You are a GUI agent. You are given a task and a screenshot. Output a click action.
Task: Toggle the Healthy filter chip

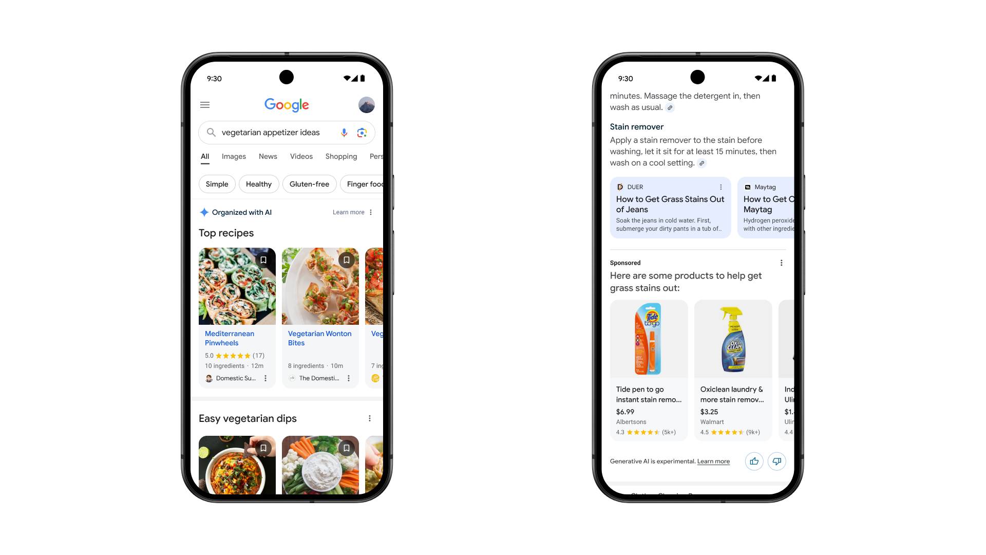click(x=259, y=183)
